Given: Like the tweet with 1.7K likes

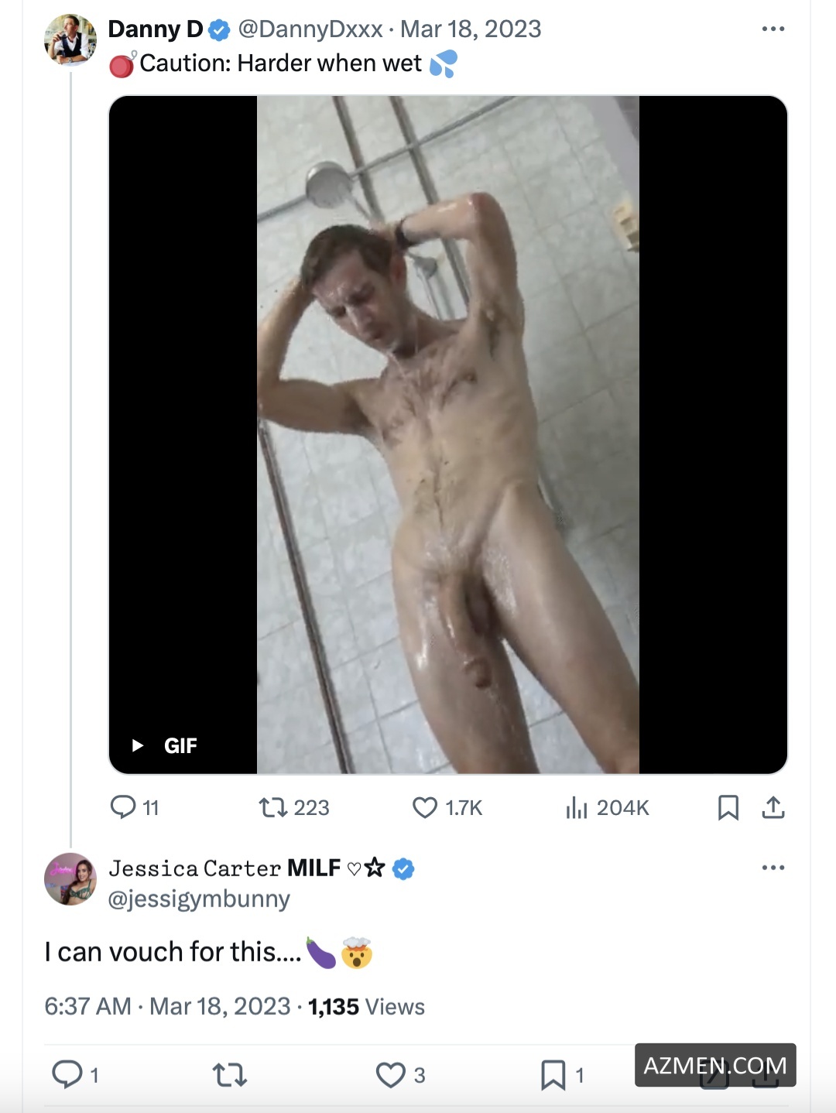Looking at the screenshot, I should coord(425,807).
